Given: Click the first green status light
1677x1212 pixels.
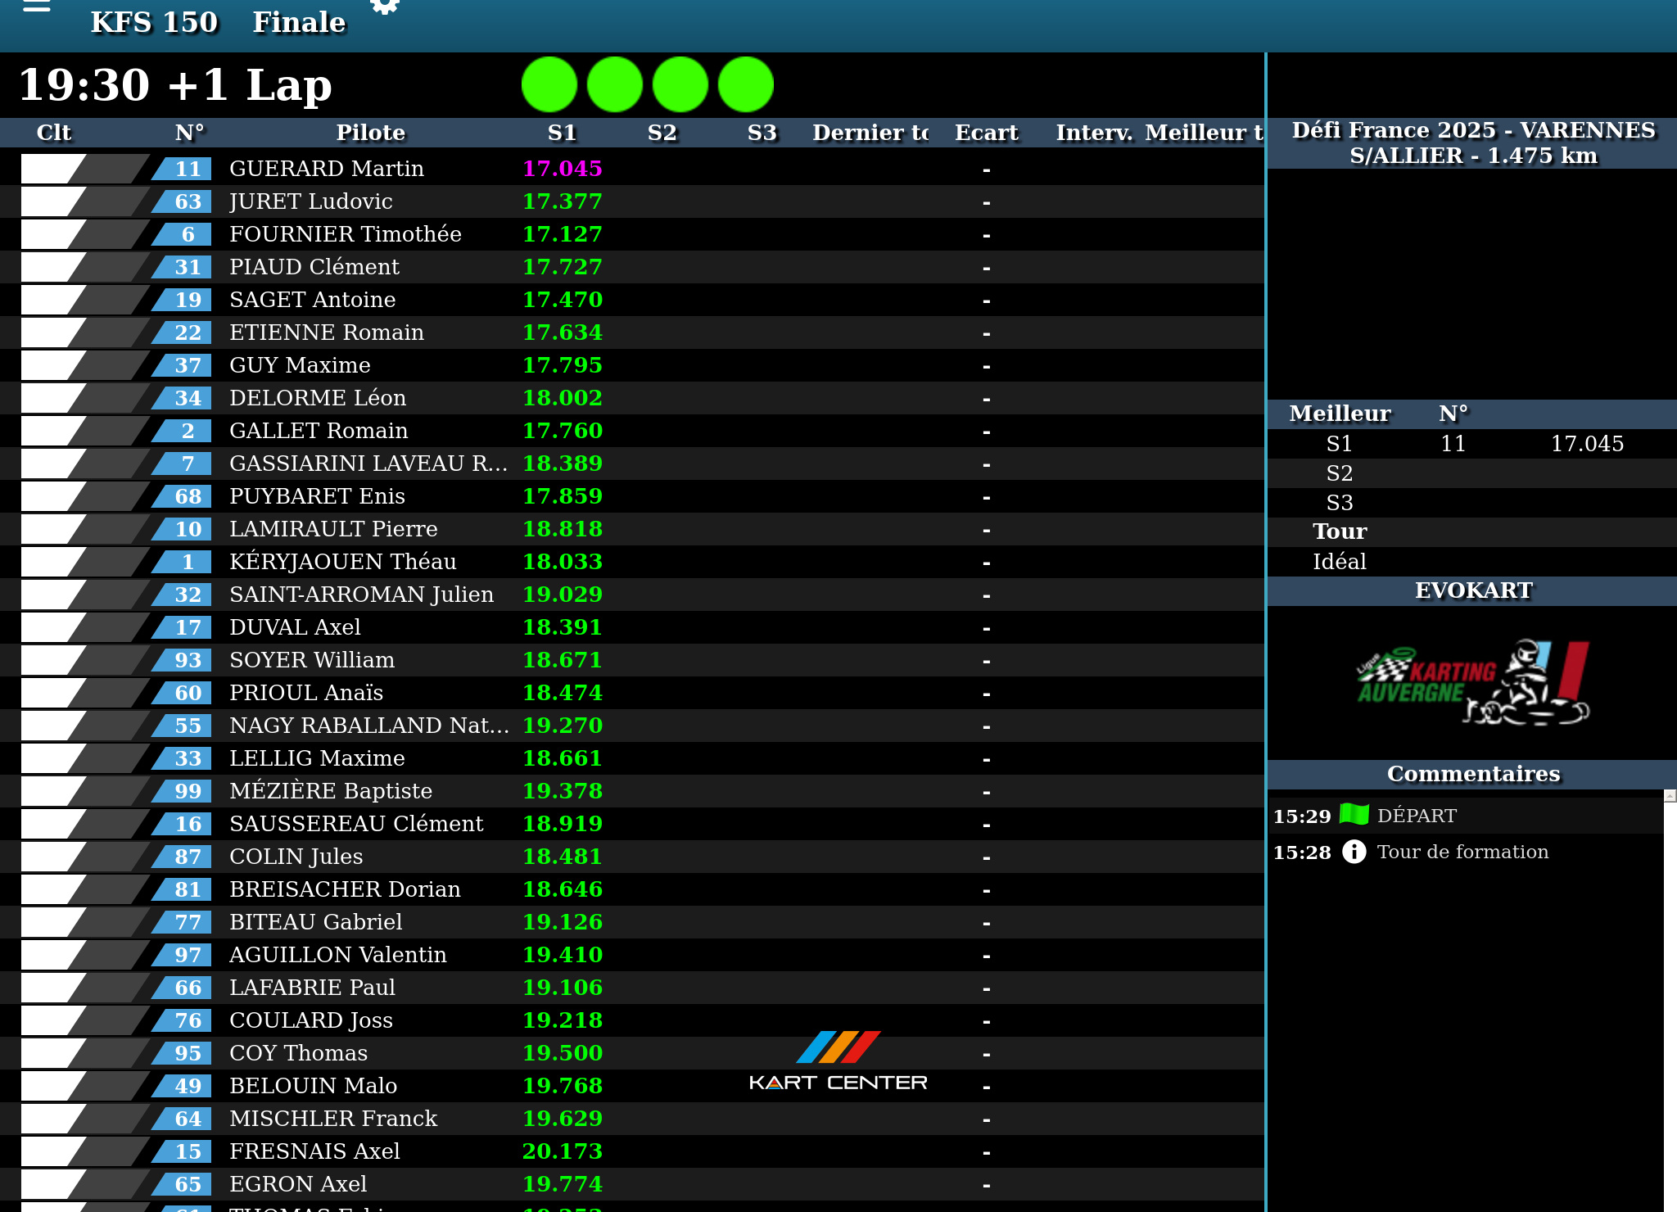Looking at the screenshot, I should coord(549,84).
